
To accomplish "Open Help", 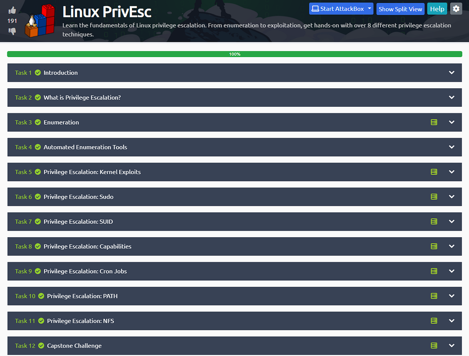I will pos(437,8).
